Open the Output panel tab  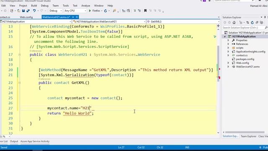(14, 141)
